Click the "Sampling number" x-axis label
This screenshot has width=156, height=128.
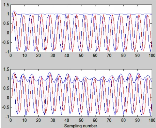click(x=81, y=126)
